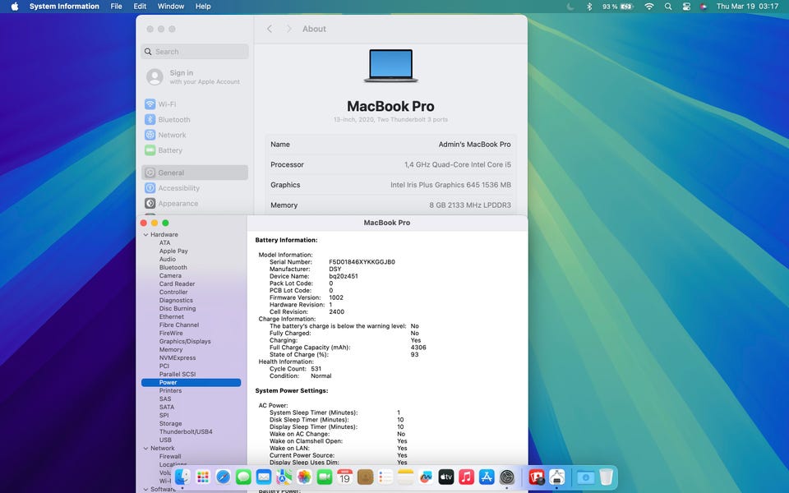The width and height of the screenshot is (789, 493).
Task: Click the Wi-Fi status icon in menu bar
Action: pyautogui.click(x=649, y=7)
